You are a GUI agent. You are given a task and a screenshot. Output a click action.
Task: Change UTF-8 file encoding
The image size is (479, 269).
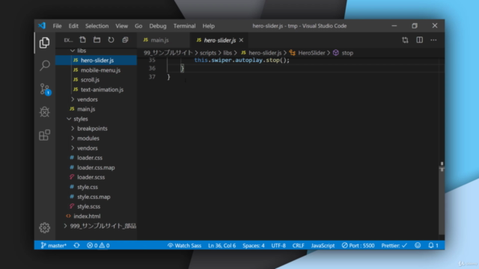click(x=278, y=245)
